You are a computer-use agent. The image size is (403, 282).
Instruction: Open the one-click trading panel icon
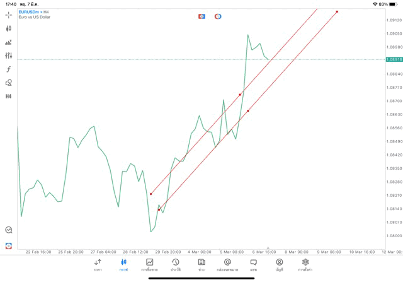9,245
